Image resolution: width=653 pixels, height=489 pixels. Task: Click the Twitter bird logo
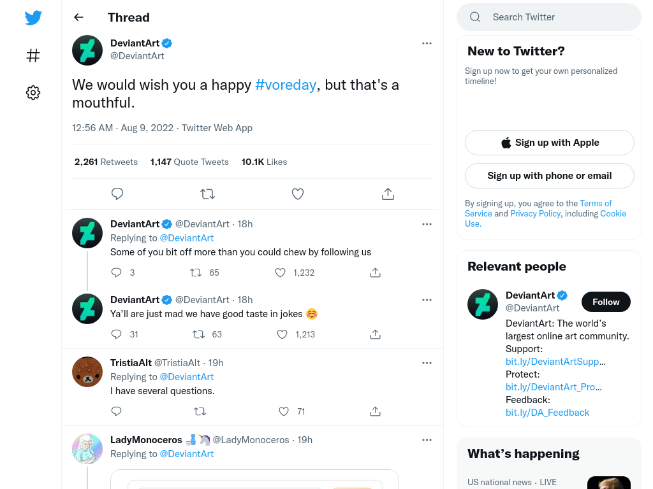[x=33, y=17]
